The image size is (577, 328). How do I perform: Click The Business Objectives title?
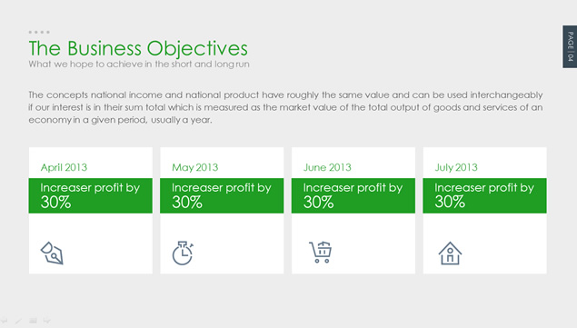pyautogui.click(x=138, y=48)
